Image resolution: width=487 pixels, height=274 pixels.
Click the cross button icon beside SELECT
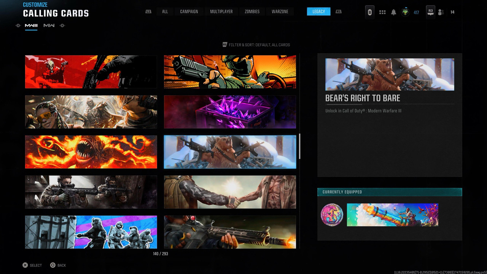pos(25,265)
